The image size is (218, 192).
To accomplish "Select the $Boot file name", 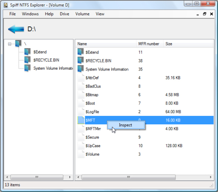I will click(90, 103).
